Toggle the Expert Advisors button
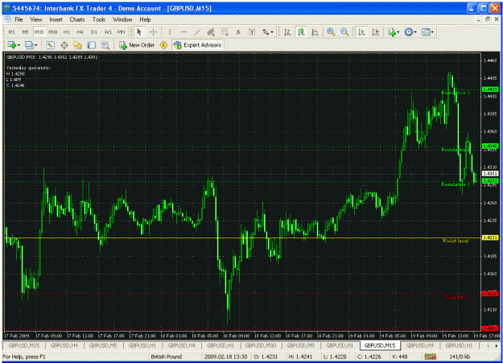Image resolution: width=503 pixels, height=363 pixels. (x=197, y=45)
